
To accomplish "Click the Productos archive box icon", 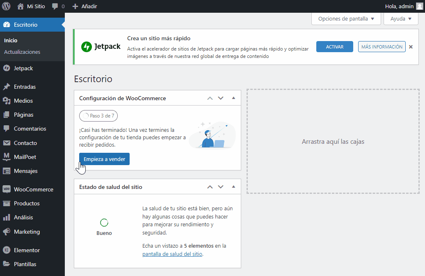I will 7,203.
